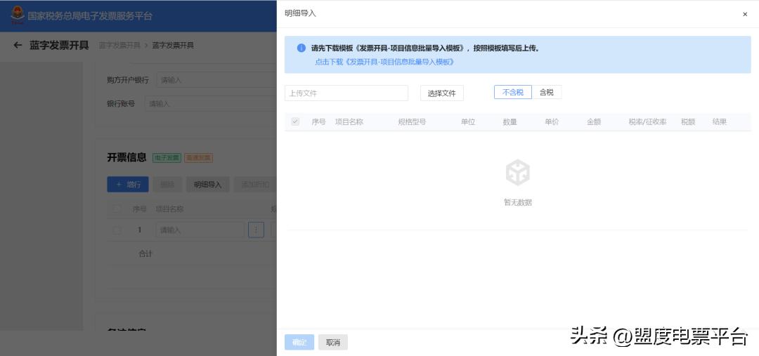This screenshot has height=356, width=759.
Task: Click the 蓝字发票开具 breadcrumb parent link
Action: [x=119, y=46]
